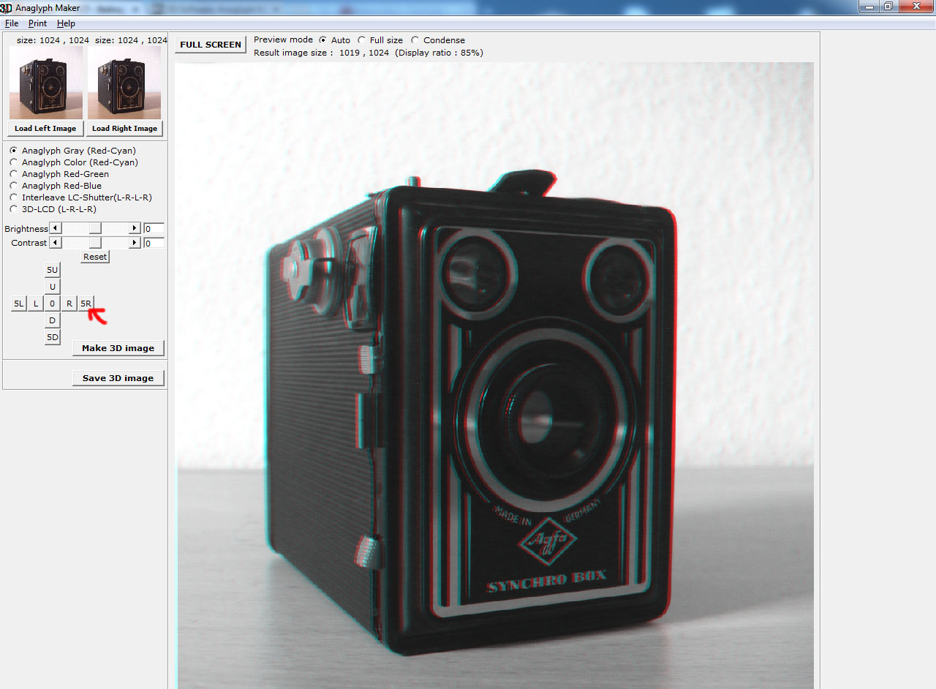
Task: Select Anaglyph Gray (Red-Cyan) option
Action: pos(72,151)
